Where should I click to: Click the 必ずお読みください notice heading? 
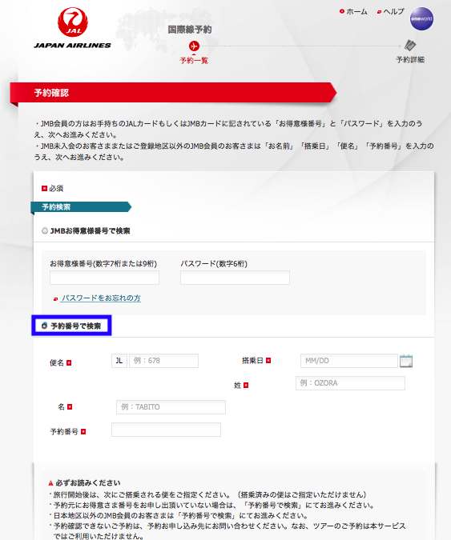[88, 483]
